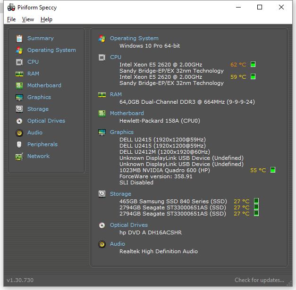
Task: Click the Operating System heading link in summary
Action: coord(134,38)
